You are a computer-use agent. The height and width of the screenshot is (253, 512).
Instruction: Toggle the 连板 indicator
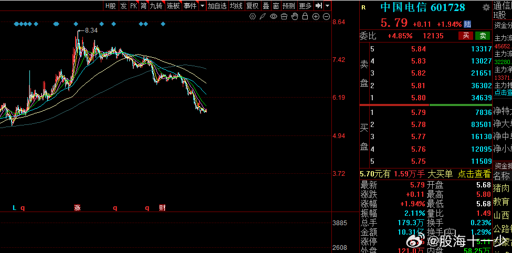173,6
